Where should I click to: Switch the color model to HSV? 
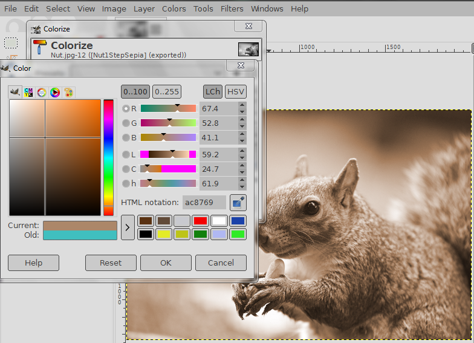pyautogui.click(x=236, y=92)
